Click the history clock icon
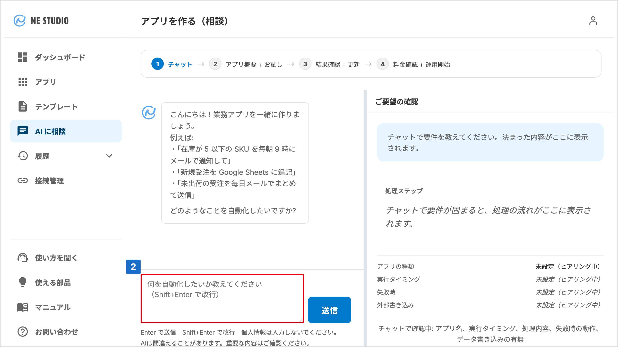The width and height of the screenshot is (618, 347). tap(23, 156)
